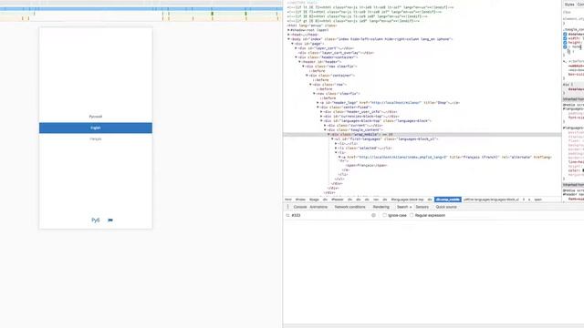
Task: Collapse the div id="page" node
Action: [292, 44]
